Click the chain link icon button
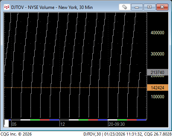Image resolution: width=172 pixels, height=137 pixels. point(125,7)
